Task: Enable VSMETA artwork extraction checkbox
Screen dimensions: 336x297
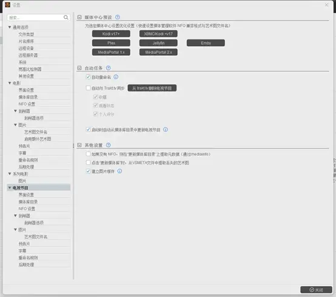Action: [88, 162]
